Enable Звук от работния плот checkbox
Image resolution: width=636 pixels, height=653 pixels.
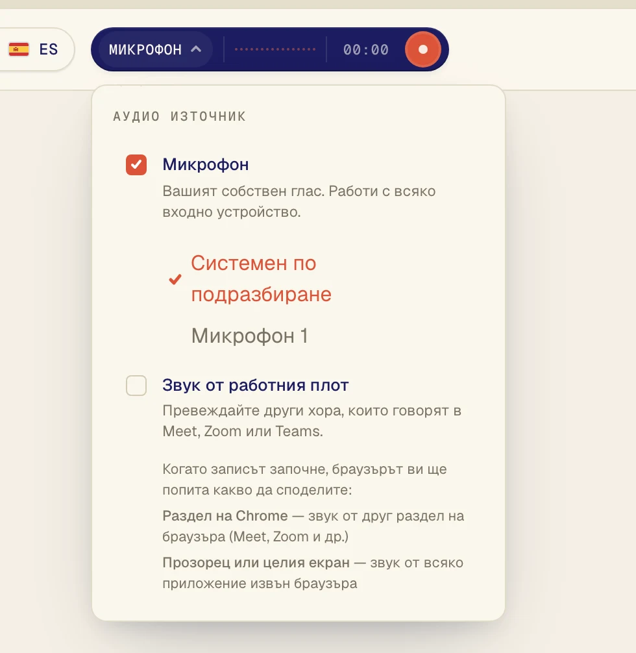point(136,385)
